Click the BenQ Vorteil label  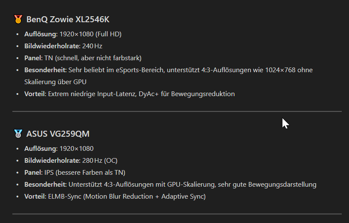(35, 94)
